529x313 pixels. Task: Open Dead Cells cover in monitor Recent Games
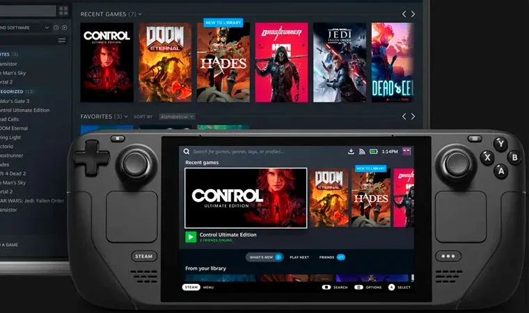(x=393, y=63)
